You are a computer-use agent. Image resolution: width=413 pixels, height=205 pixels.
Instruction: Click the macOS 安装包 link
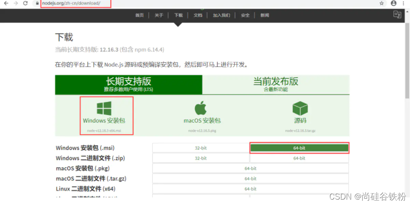[202, 121]
